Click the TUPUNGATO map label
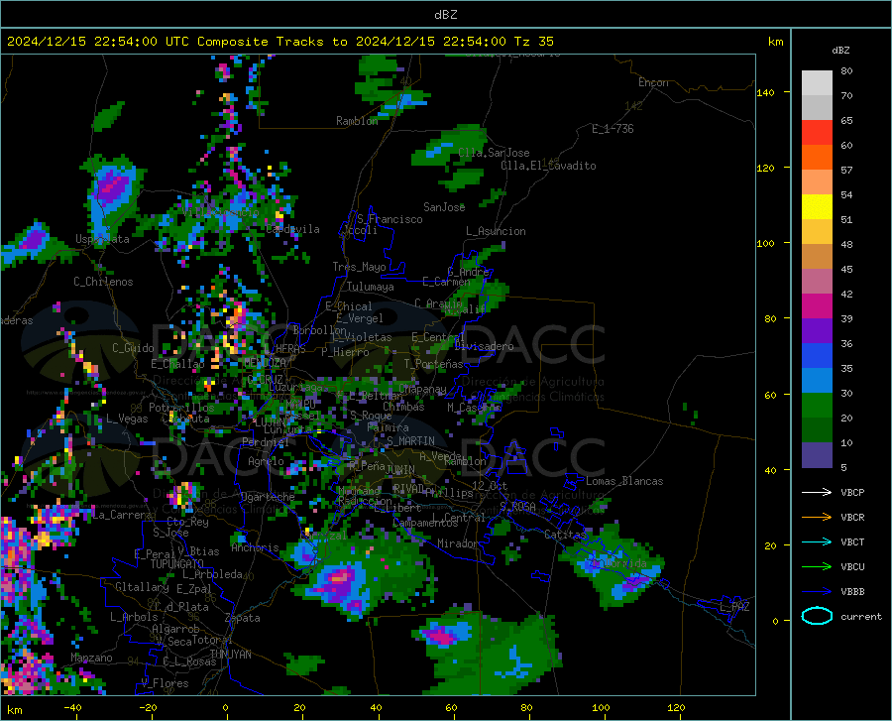Image resolution: width=892 pixels, height=721 pixels. [177, 564]
